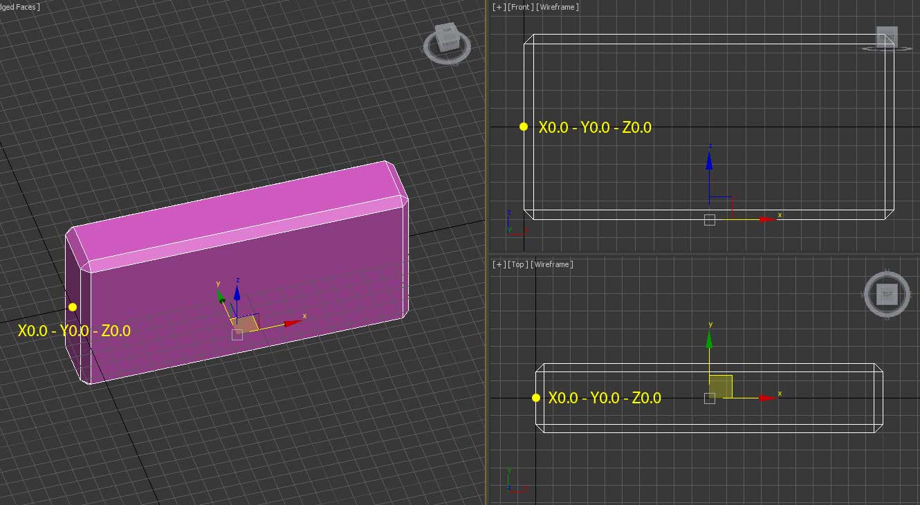Click the TOP face of the Top viewport ViewCube
Image resolution: width=920 pixels, height=505 pixels.
887,294
